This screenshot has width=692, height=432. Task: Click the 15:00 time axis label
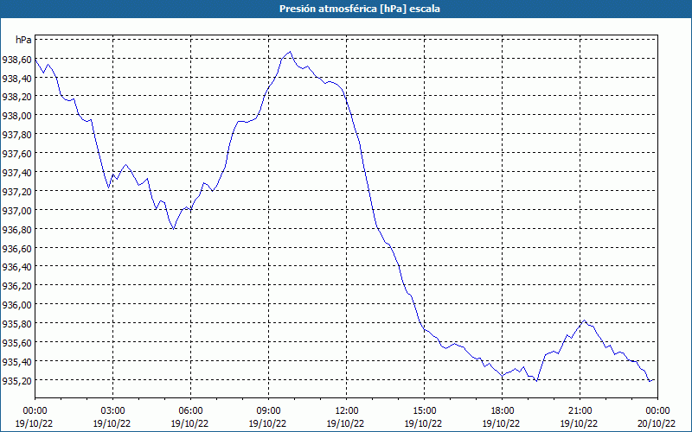coord(424,411)
